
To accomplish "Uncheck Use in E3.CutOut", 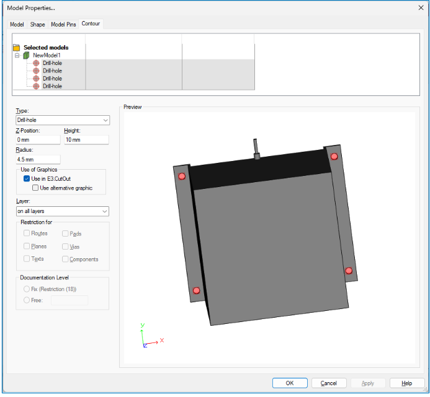I will 27,179.
